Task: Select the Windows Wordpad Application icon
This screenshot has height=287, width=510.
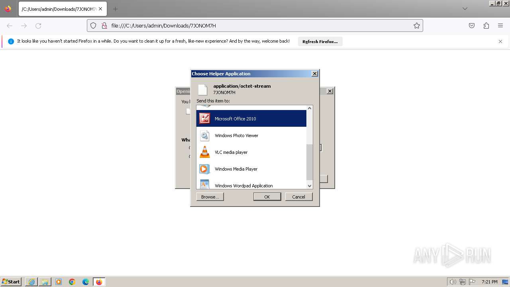Action: pos(204,185)
